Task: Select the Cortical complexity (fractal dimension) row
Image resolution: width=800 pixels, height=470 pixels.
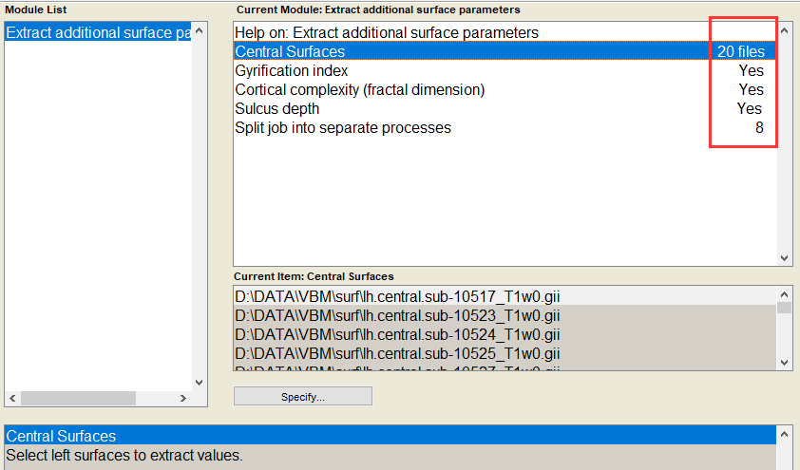Action: click(505, 89)
